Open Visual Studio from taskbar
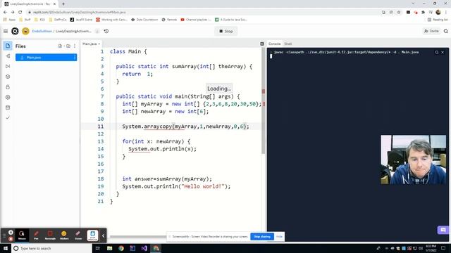Image resolution: width=451 pixels, height=253 pixels. (x=144, y=248)
